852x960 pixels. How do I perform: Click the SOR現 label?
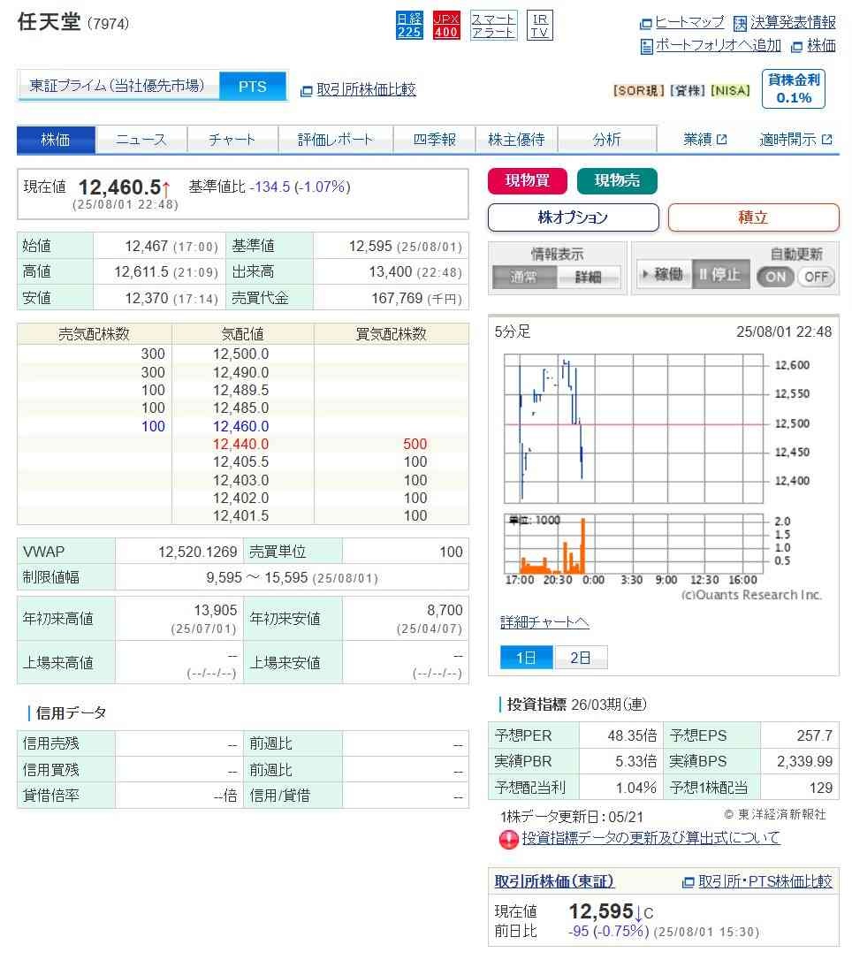tap(638, 91)
